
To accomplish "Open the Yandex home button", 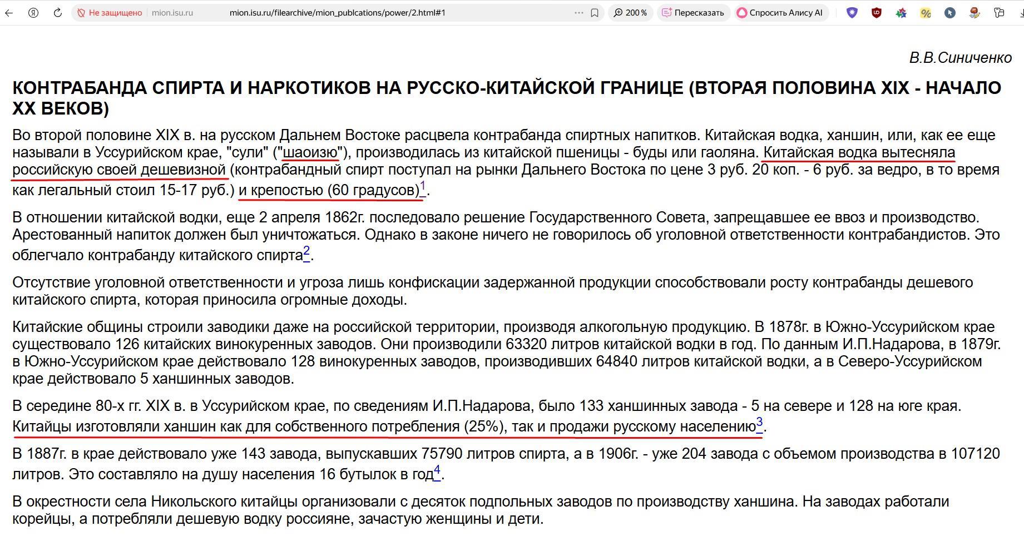I will coord(33,13).
